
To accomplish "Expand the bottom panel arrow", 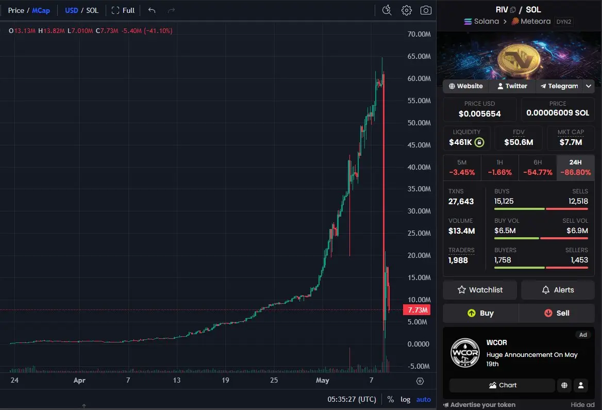I will [83, 406].
